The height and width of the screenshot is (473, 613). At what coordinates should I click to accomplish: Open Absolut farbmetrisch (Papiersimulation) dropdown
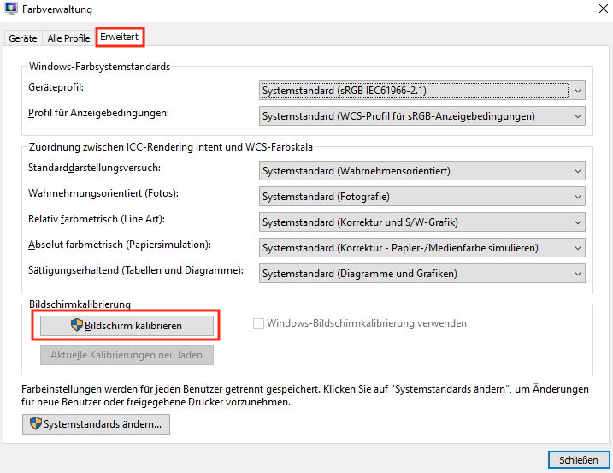click(421, 248)
